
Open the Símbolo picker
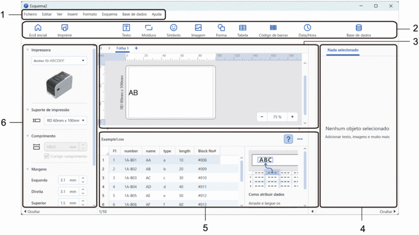174,28
